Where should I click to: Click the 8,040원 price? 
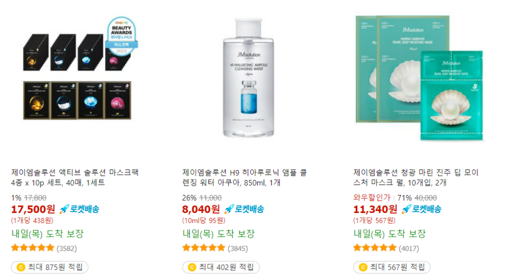(x=201, y=209)
